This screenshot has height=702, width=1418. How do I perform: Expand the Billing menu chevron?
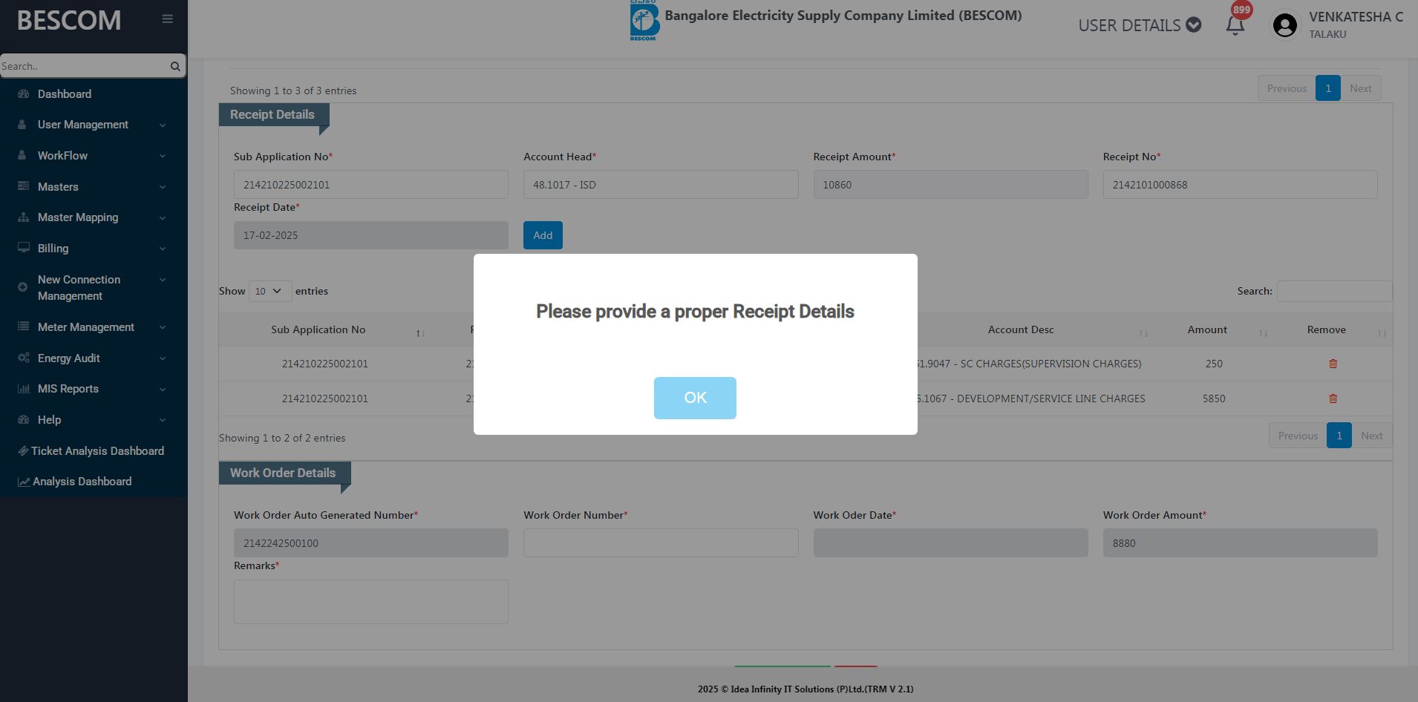tap(163, 249)
